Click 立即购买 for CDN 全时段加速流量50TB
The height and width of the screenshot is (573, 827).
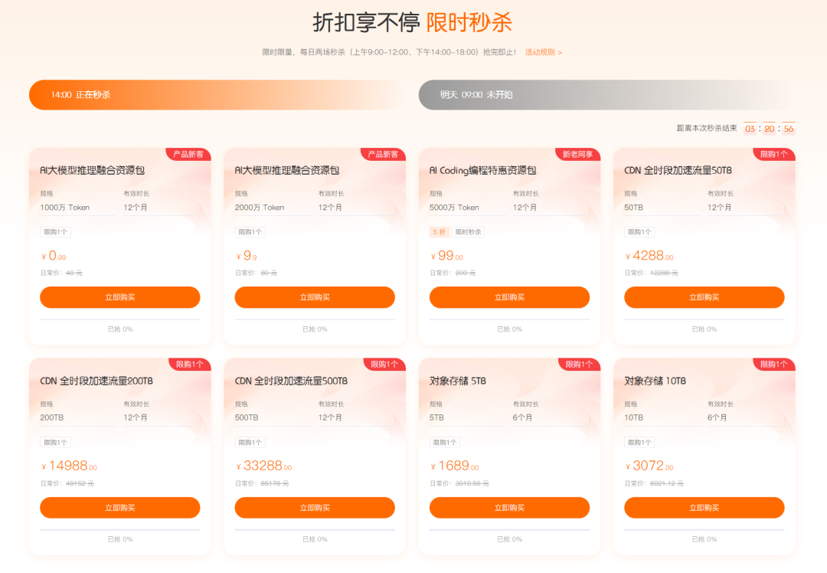click(x=704, y=297)
